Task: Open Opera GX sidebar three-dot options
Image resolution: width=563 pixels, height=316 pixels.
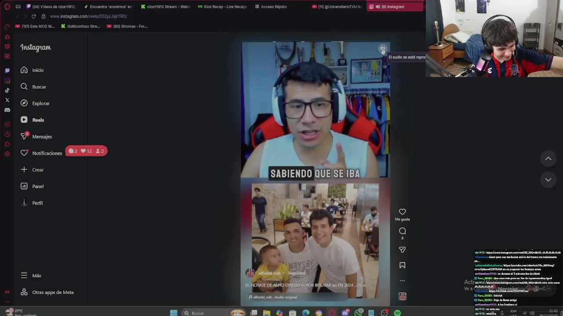Action: pos(7,302)
